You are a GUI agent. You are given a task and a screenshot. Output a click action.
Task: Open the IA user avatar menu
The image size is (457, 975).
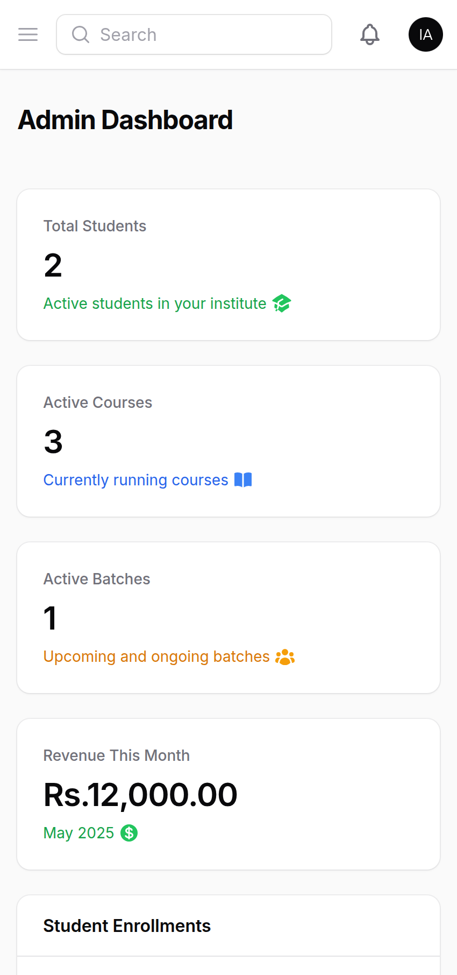point(425,34)
